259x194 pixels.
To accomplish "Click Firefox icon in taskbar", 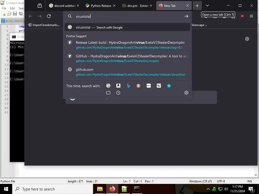I will click(112, 189).
